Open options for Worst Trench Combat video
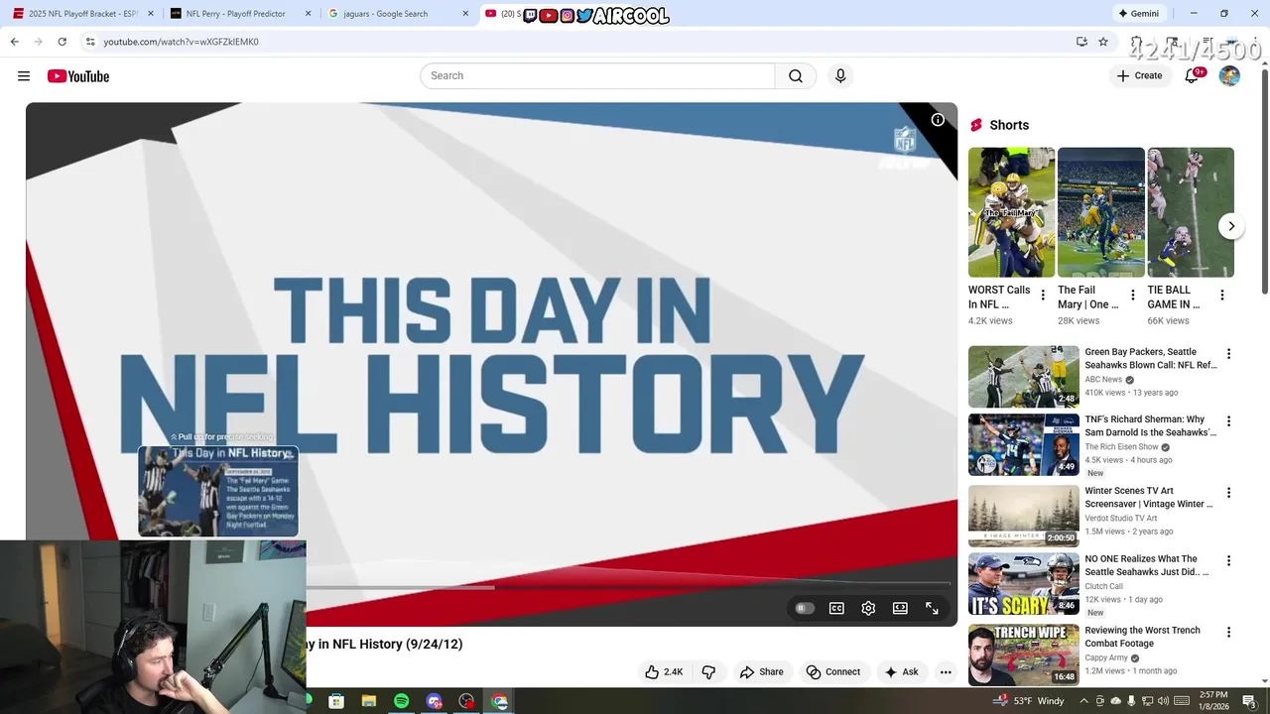The image size is (1270, 714). [1228, 632]
